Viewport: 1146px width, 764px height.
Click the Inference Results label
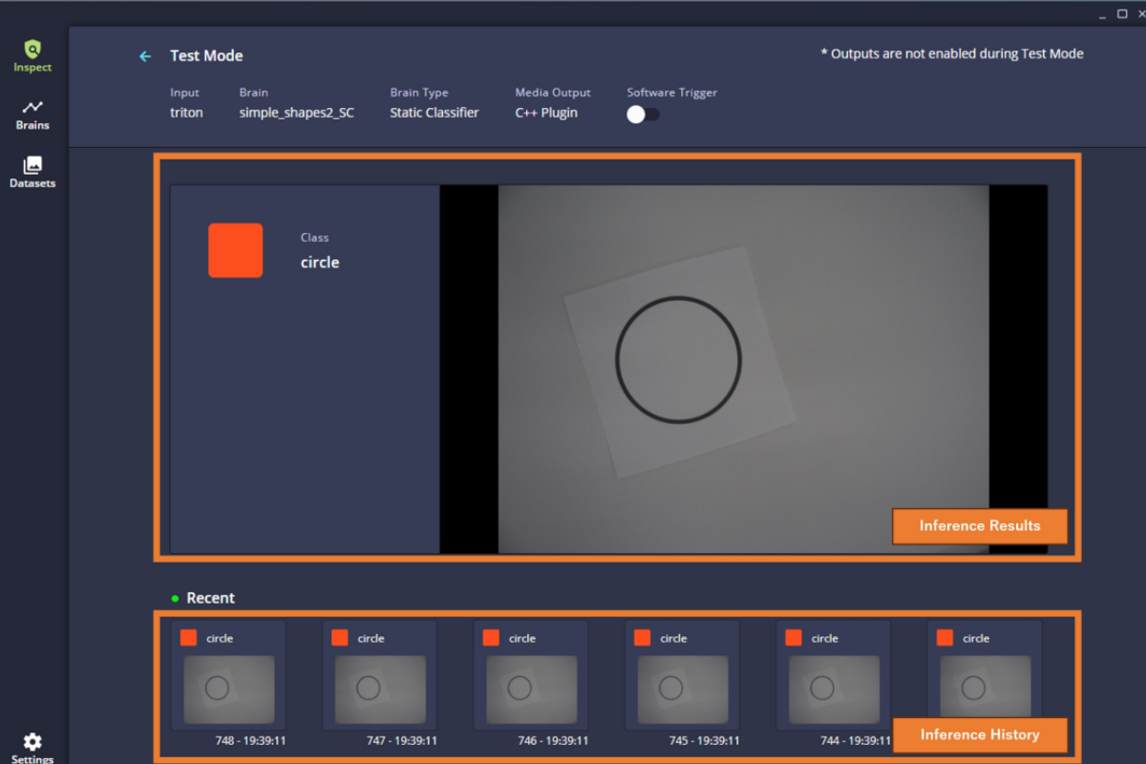[979, 525]
